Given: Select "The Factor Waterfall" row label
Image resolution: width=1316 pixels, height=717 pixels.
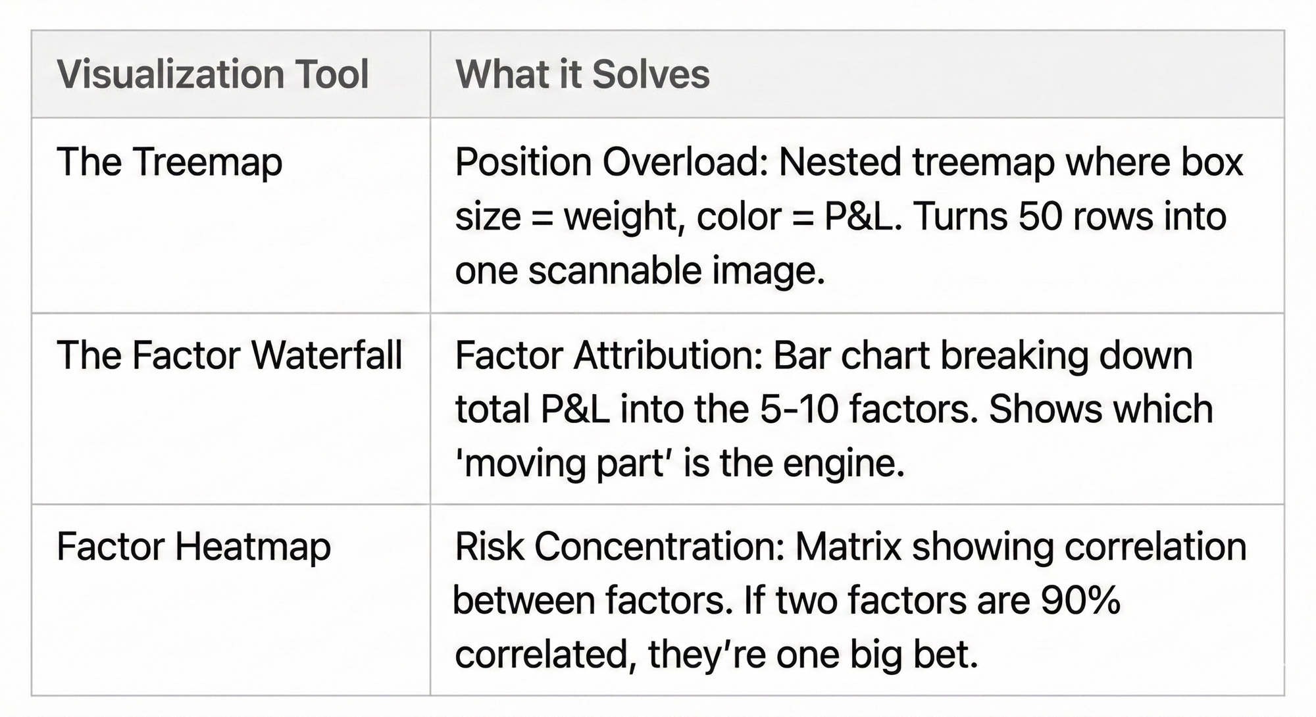Looking at the screenshot, I should coord(229,355).
